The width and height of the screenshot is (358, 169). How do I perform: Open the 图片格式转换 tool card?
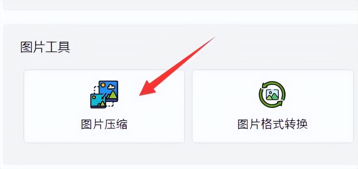click(x=272, y=106)
